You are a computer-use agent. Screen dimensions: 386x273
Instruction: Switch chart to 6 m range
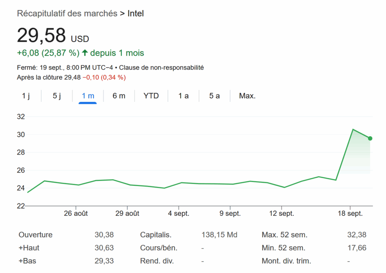[x=119, y=96]
